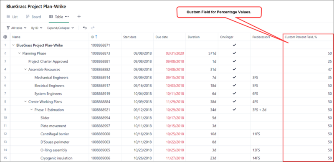Toggle OnePager check for Create Working Plans

coord(234,101)
